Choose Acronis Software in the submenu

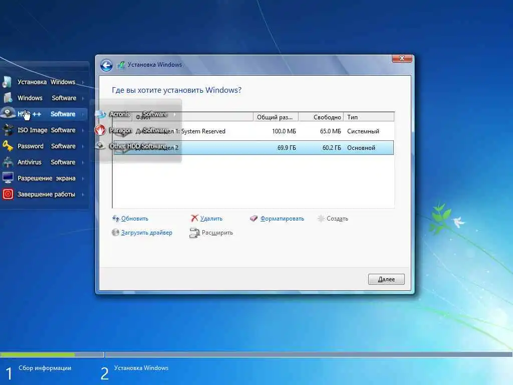[x=138, y=114]
